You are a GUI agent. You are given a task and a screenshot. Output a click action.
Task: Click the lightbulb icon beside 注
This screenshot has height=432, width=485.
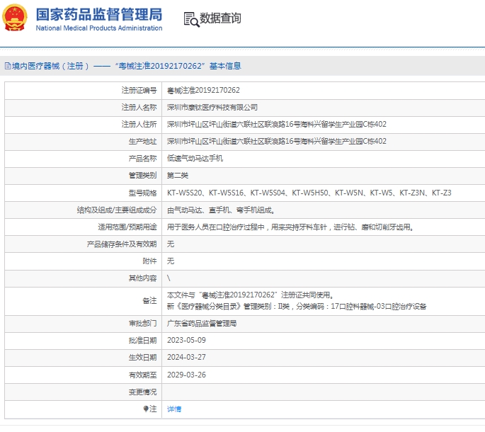146,409
